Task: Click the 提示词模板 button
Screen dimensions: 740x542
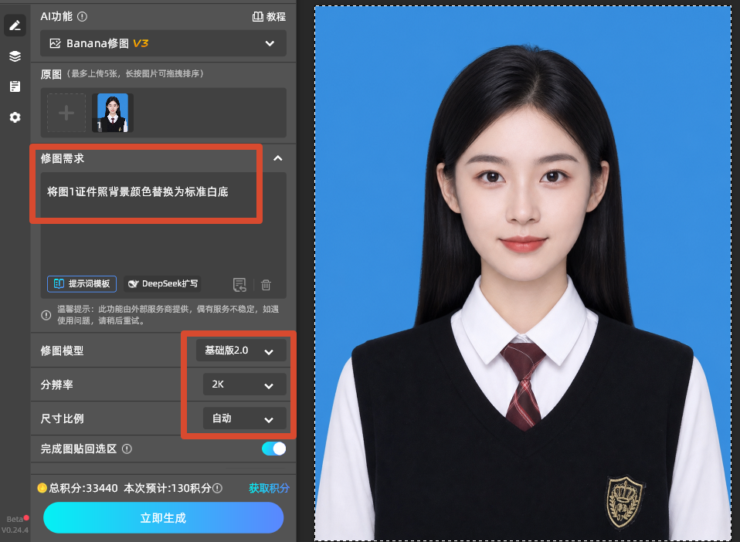Action: (x=82, y=283)
